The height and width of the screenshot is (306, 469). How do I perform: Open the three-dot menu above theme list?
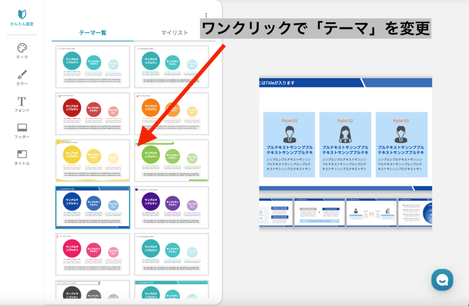tap(206, 15)
